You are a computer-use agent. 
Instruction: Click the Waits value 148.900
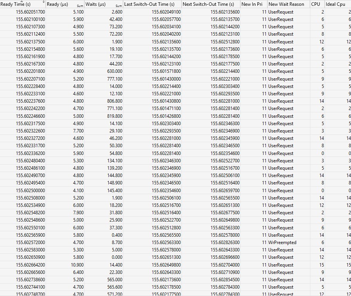(115, 183)
